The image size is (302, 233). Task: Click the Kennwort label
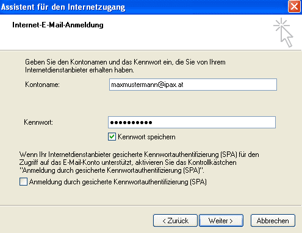click(38, 122)
